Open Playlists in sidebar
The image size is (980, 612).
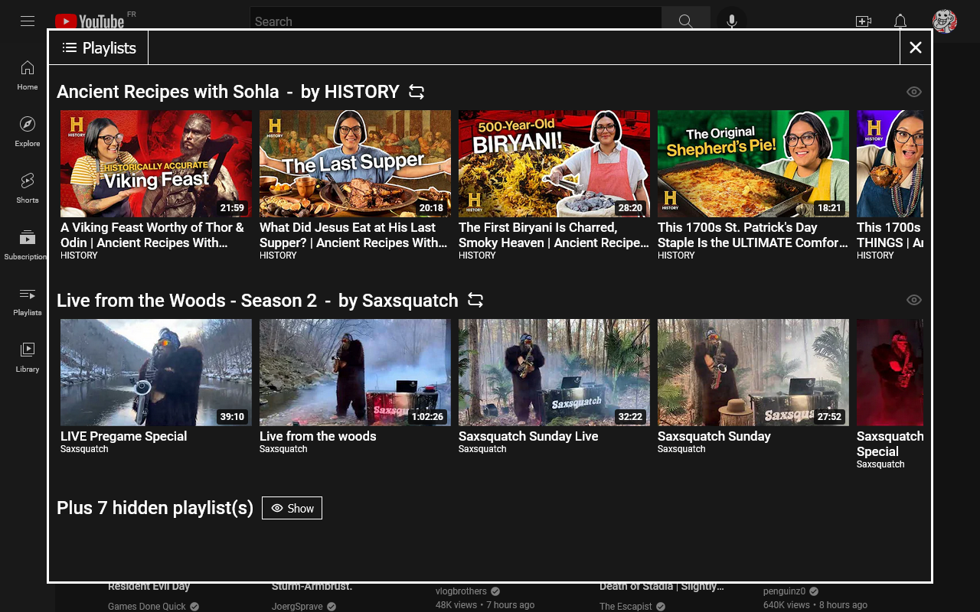28,301
